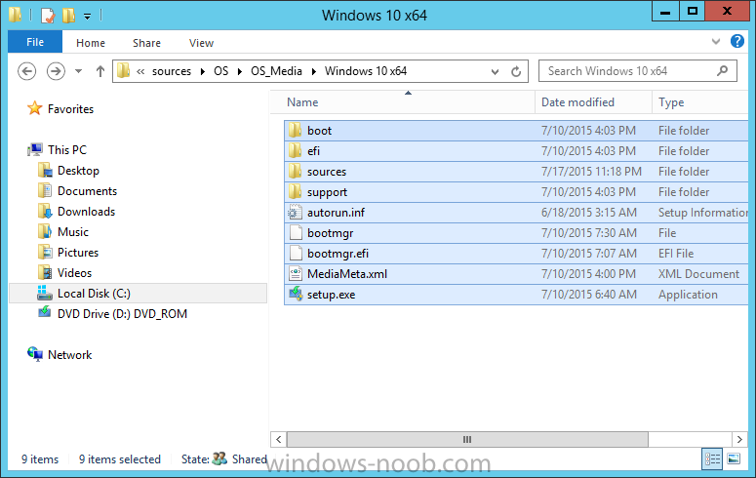
Task: Click the sources date 7/17/2015 11:18 PM
Action: 591,172
